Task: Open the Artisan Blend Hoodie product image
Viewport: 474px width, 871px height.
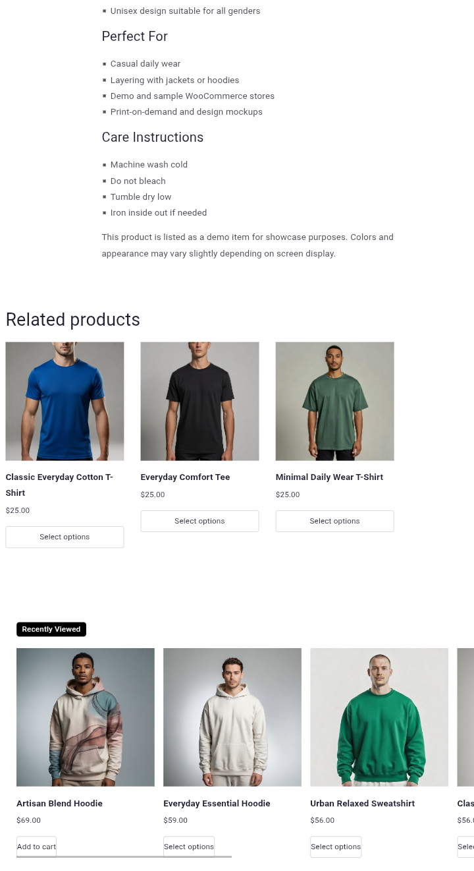Action: pyautogui.click(x=86, y=717)
